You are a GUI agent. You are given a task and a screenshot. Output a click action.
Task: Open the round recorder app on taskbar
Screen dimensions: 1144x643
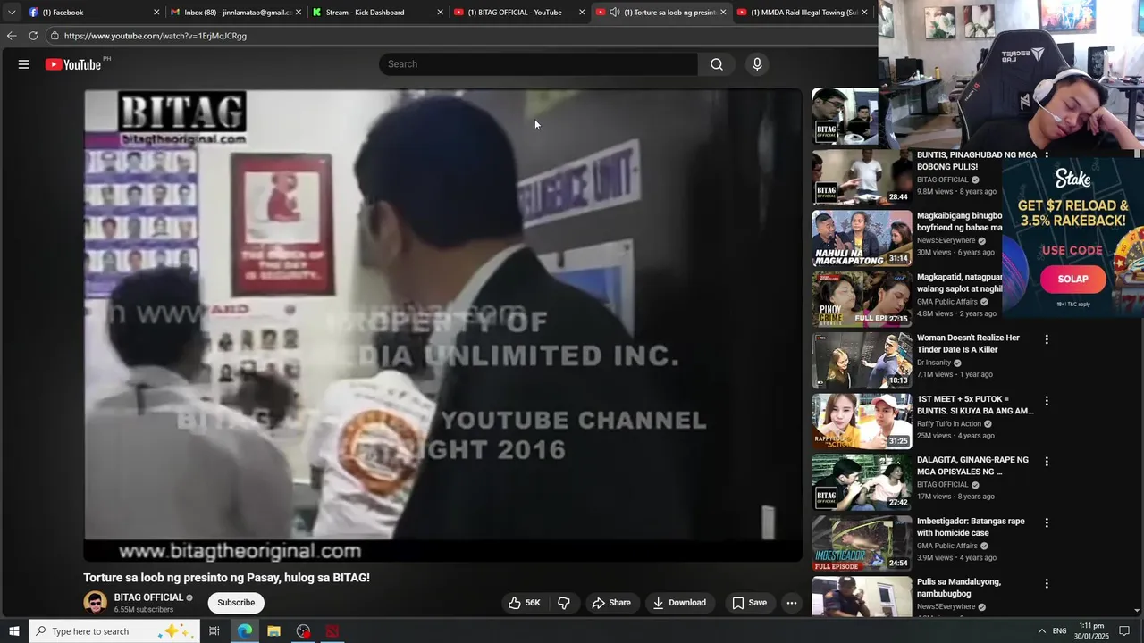point(303,631)
